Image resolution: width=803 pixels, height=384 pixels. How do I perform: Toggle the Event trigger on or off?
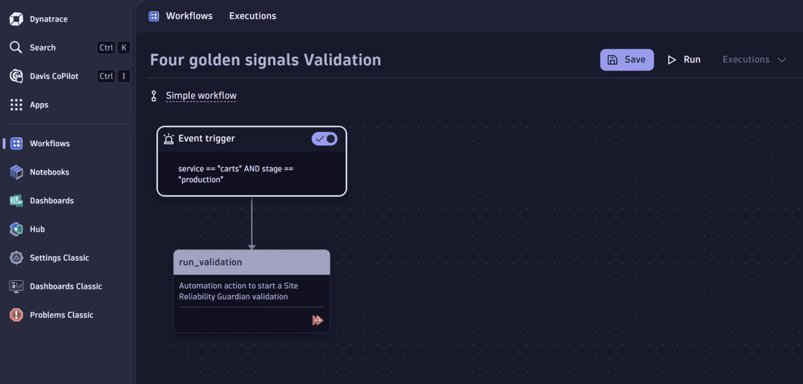(x=324, y=138)
